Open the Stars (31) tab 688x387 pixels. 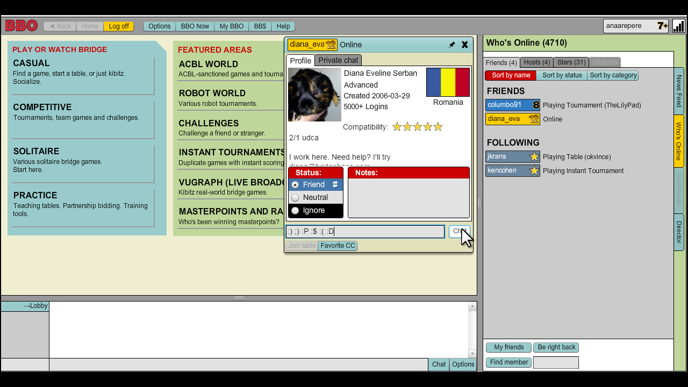click(571, 62)
